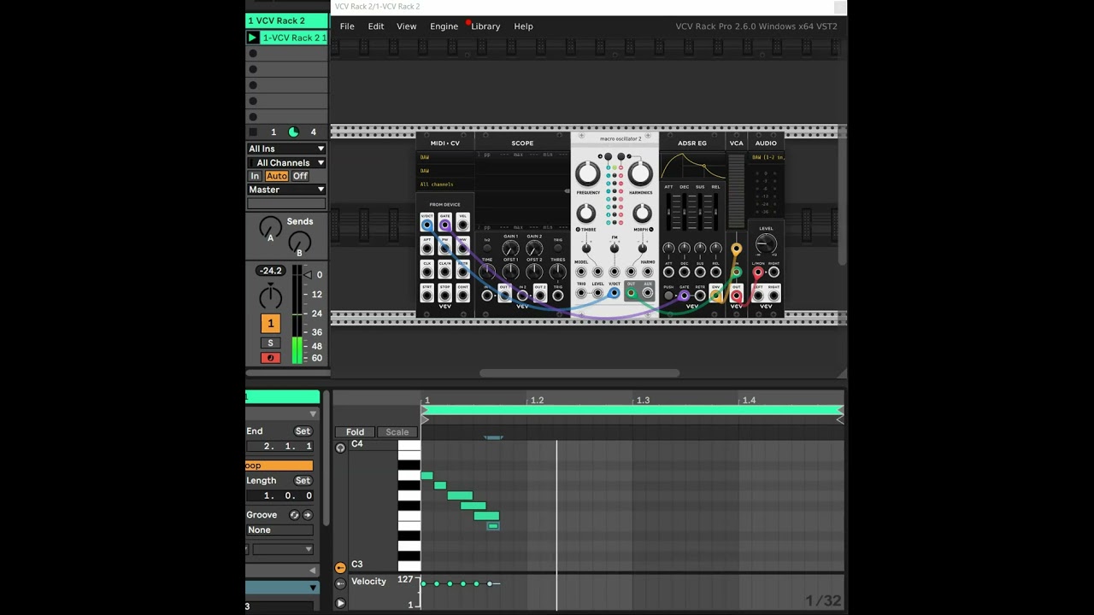
Task: Click the V/OCT input jack on macro oscillator
Action: (614, 294)
